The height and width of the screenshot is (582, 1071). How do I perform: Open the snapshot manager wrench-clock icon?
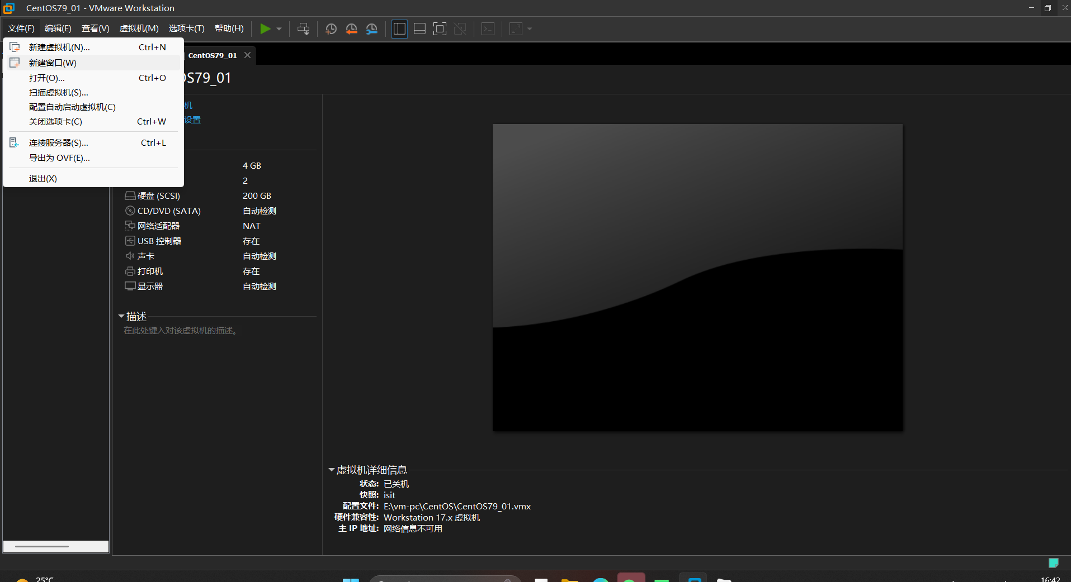pyautogui.click(x=372, y=29)
